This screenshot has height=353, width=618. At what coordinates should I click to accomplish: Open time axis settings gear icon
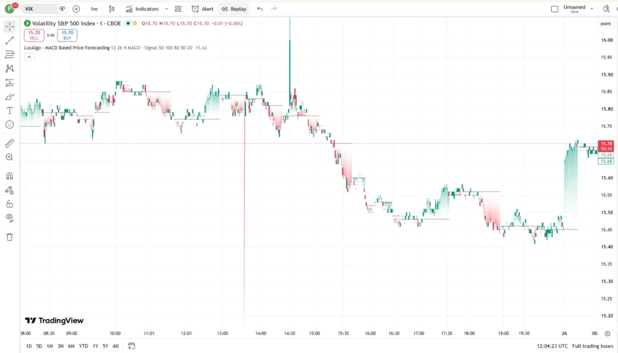coord(607,333)
